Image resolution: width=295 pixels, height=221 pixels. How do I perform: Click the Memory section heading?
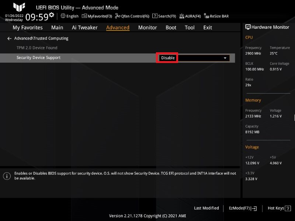[253, 100]
